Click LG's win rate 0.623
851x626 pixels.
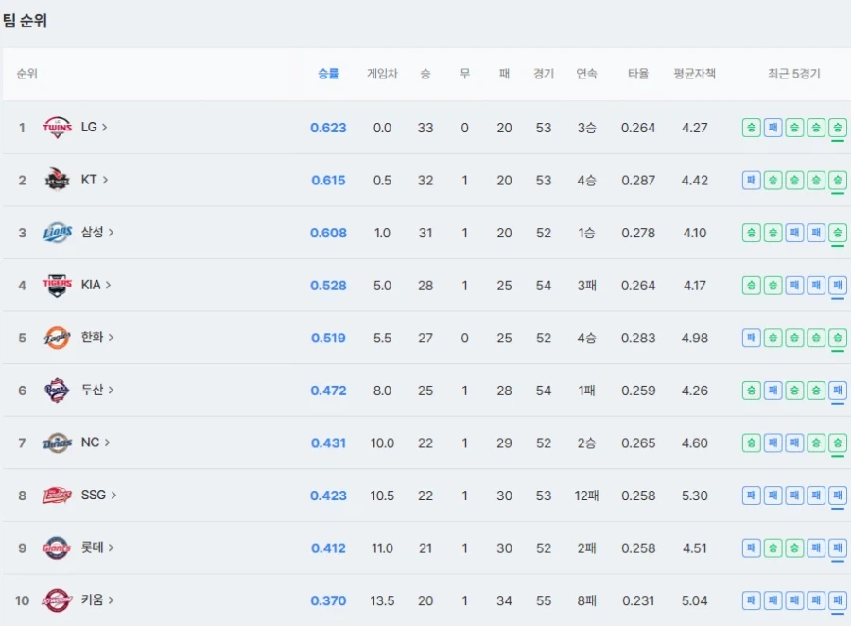point(328,128)
